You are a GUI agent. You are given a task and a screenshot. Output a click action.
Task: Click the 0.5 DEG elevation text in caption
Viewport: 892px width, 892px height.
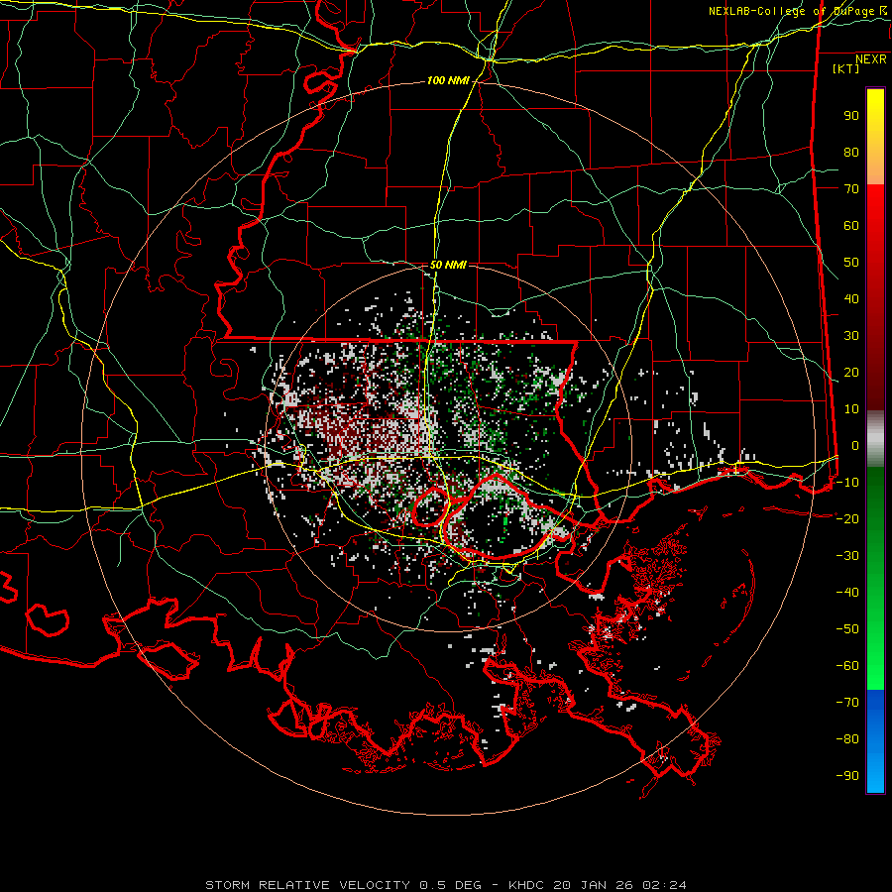coord(451,885)
